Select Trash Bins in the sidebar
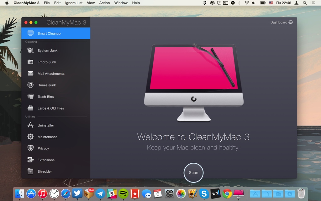The height and width of the screenshot is (201, 321). (x=45, y=97)
